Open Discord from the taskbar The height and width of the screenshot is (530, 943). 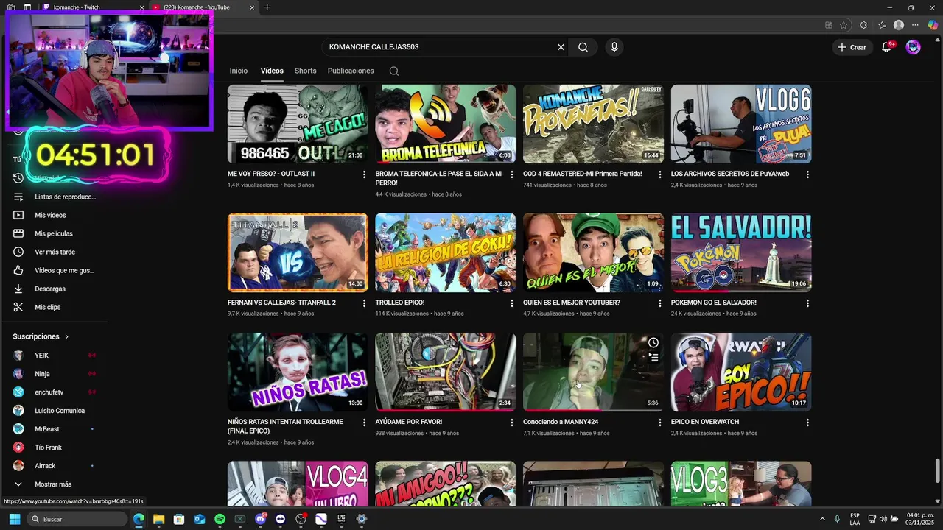tap(260, 519)
